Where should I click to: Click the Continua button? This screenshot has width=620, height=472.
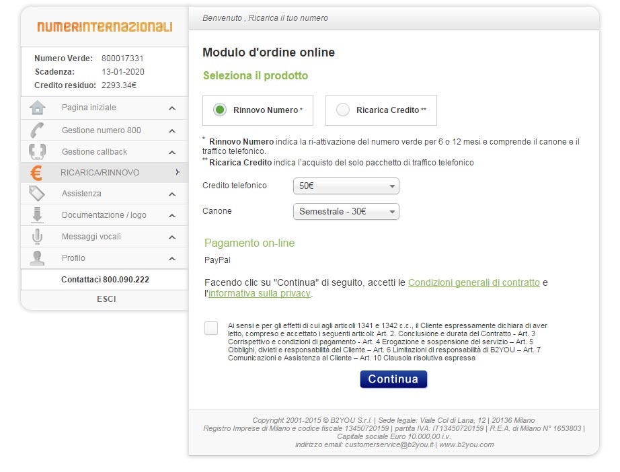tap(393, 379)
